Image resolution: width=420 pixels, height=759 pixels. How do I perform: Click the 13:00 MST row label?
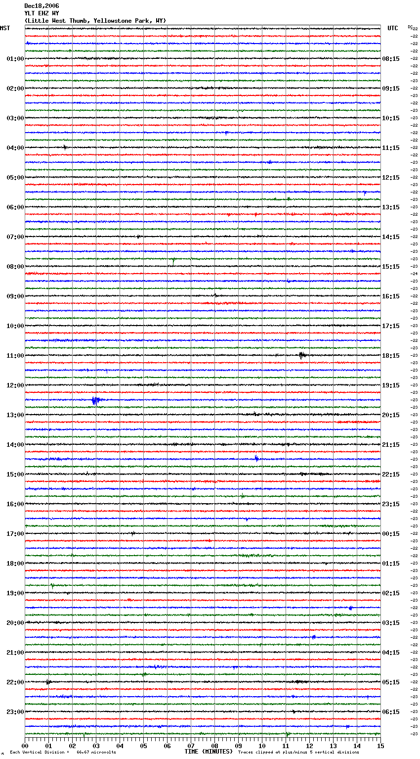coord(15,415)
